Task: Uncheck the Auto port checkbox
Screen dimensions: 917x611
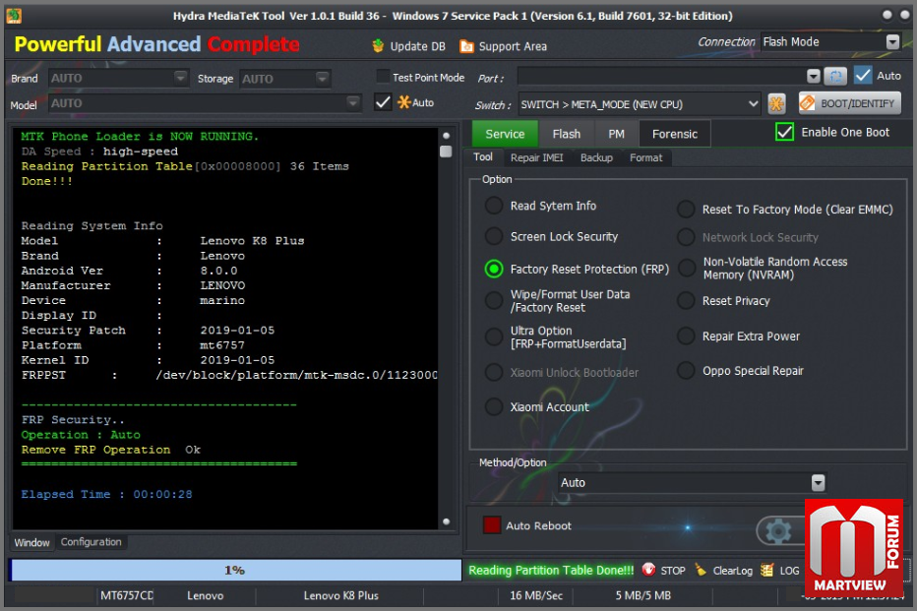Action: point(863,76)
